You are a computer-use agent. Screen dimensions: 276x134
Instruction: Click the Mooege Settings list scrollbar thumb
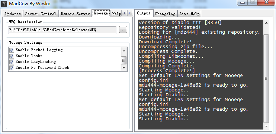tap(124, 60)
